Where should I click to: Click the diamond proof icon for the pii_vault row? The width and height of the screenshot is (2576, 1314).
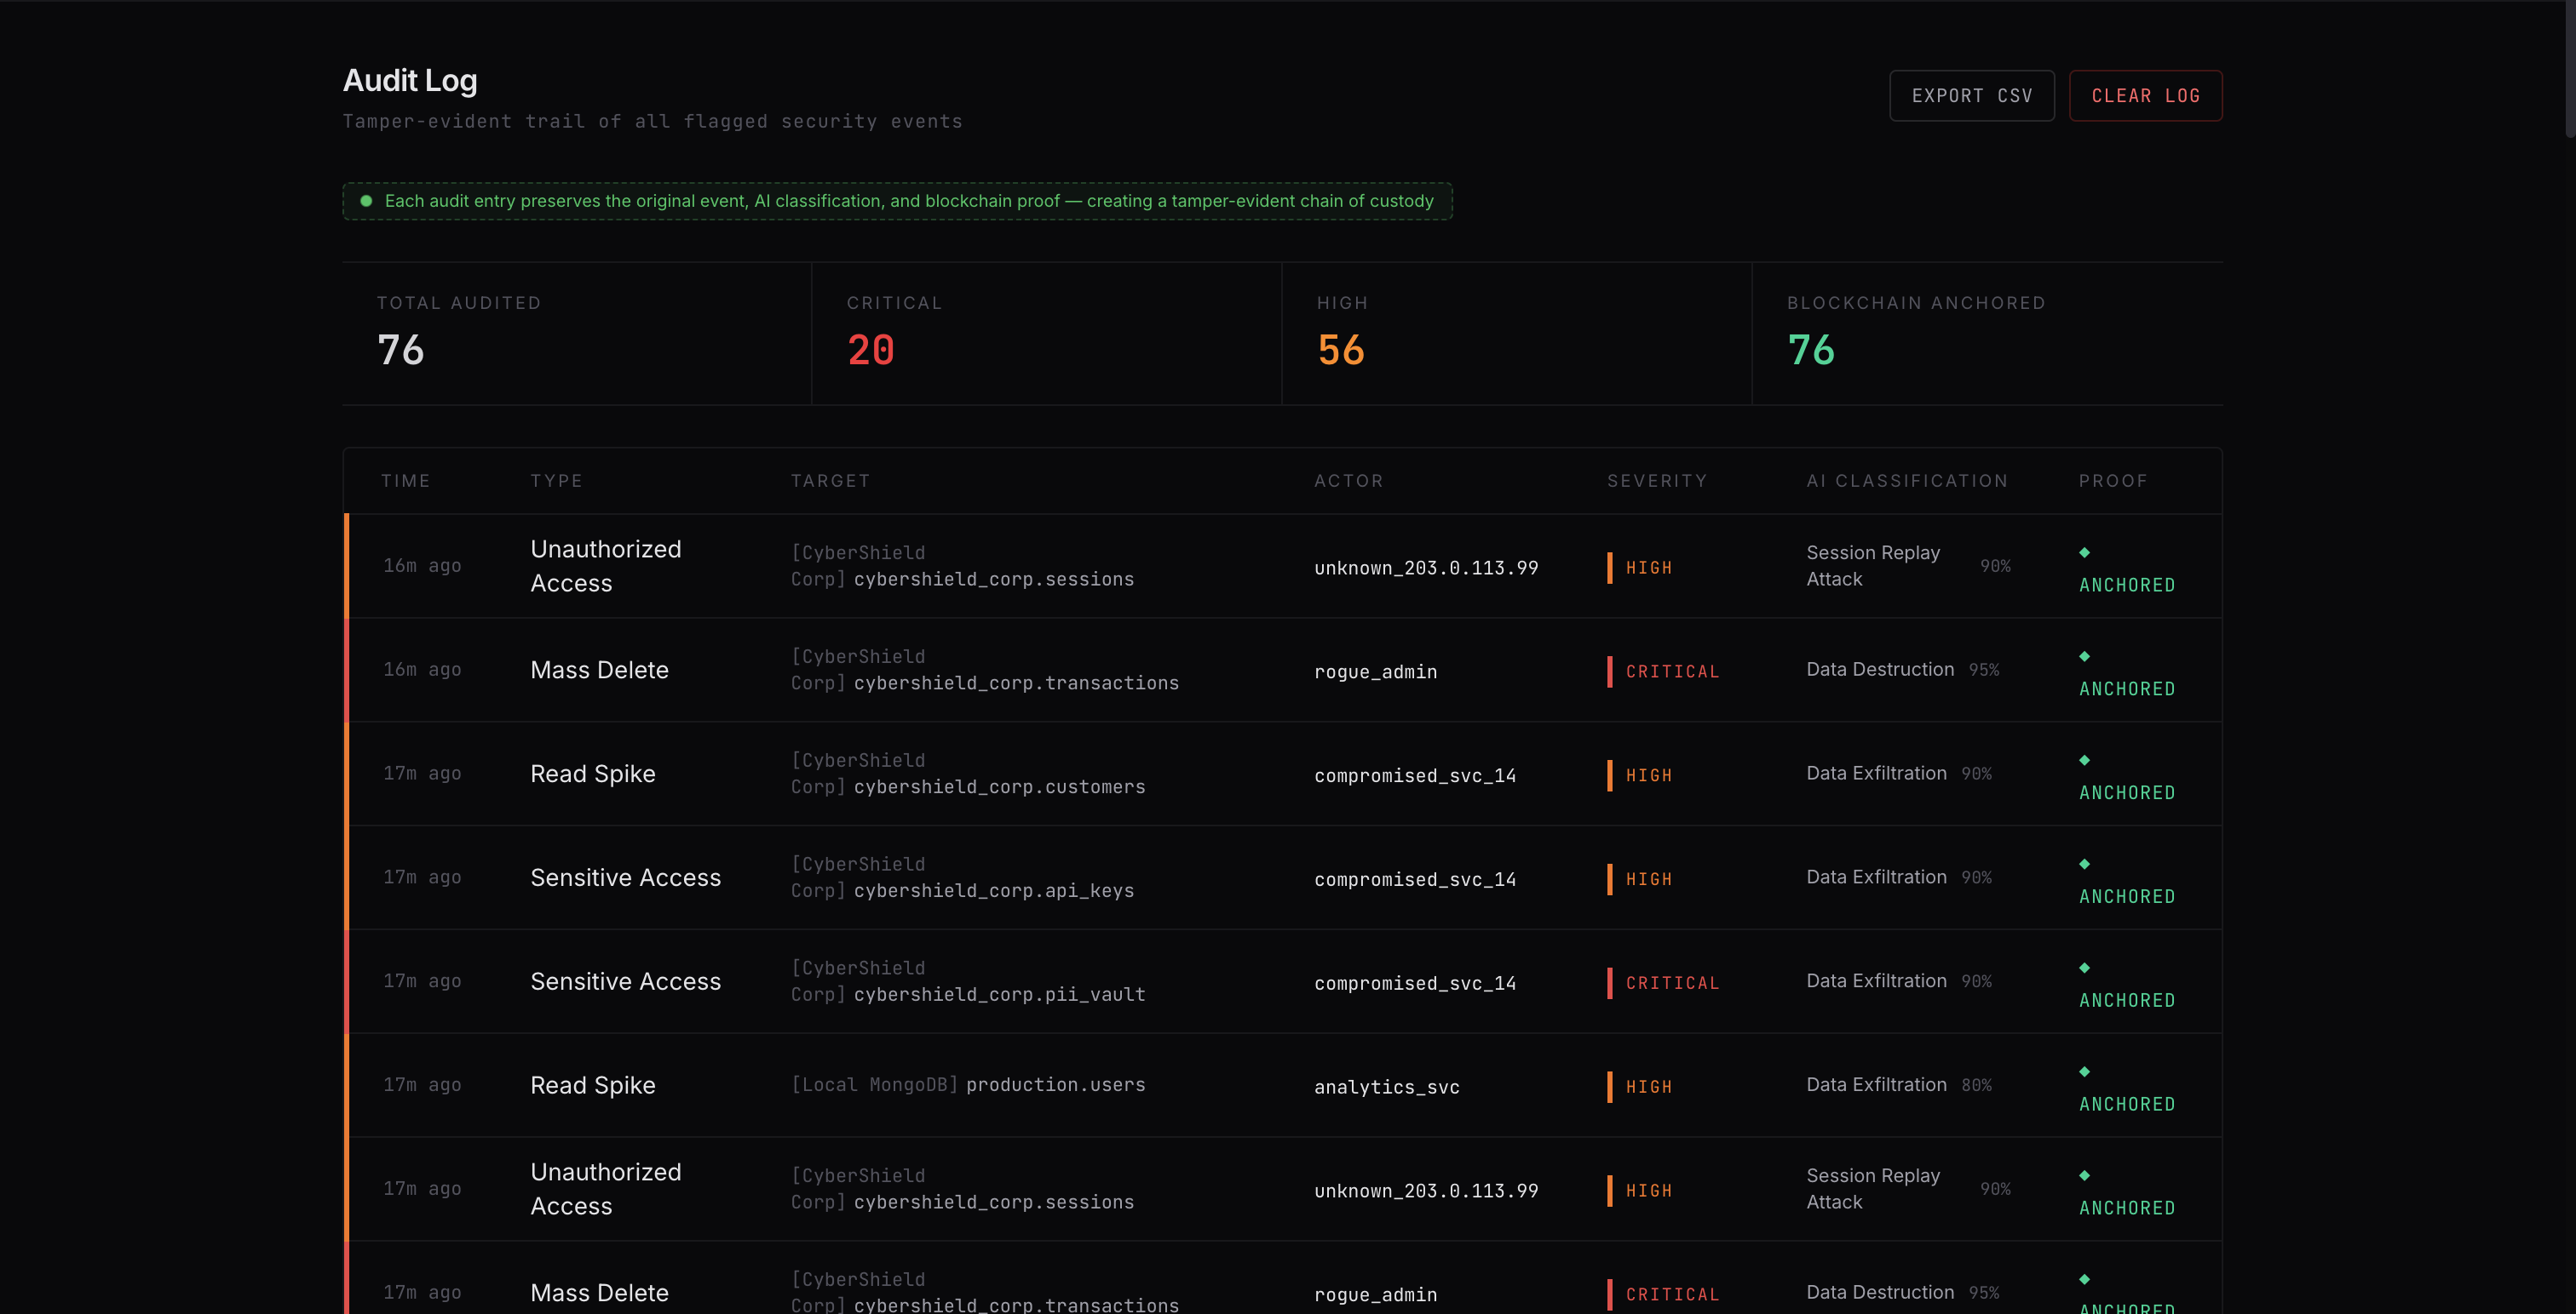pos(2084,968)
